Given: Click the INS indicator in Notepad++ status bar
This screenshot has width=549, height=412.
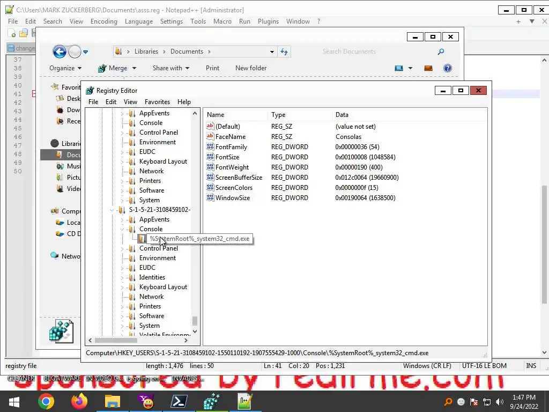Looking at the screenshot, I should click(531, 366).
